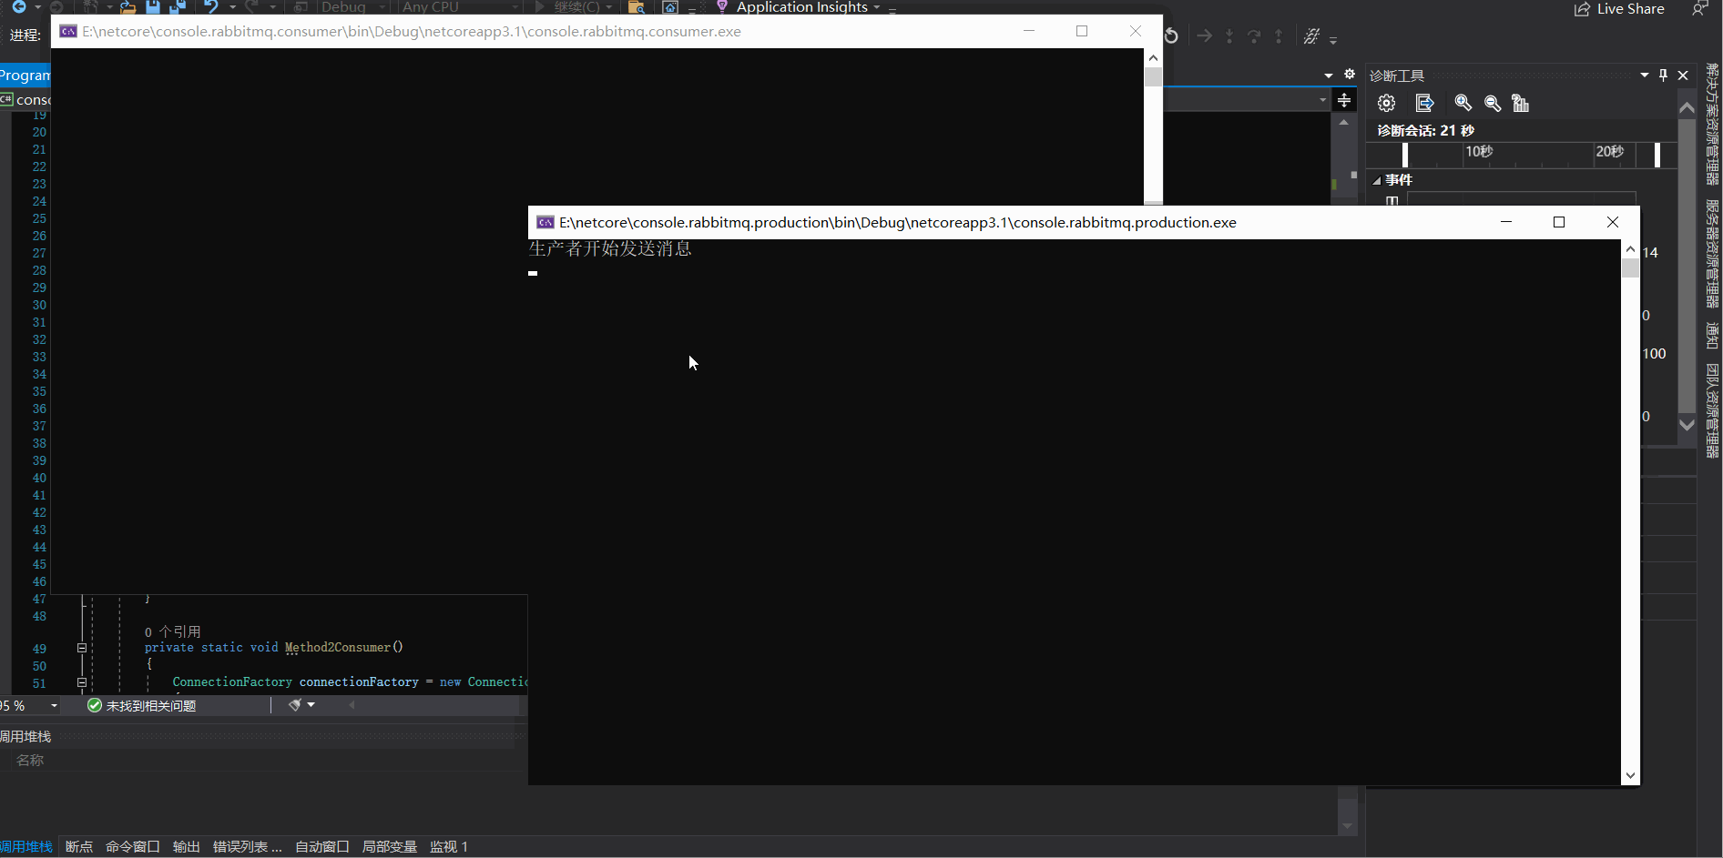Click the open file folder icon
Viewport: 1723px width, 858px height.
[x=127, y=6]
